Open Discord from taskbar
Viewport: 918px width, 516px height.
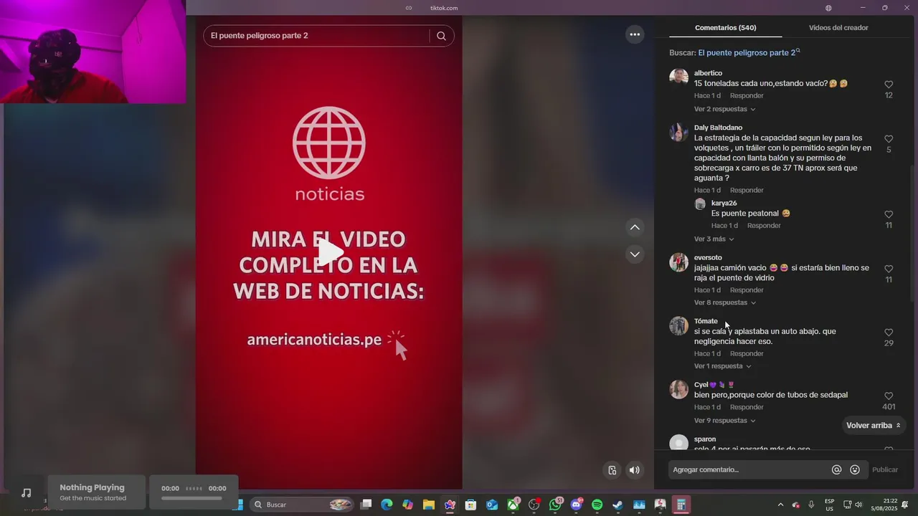(576, 505)
